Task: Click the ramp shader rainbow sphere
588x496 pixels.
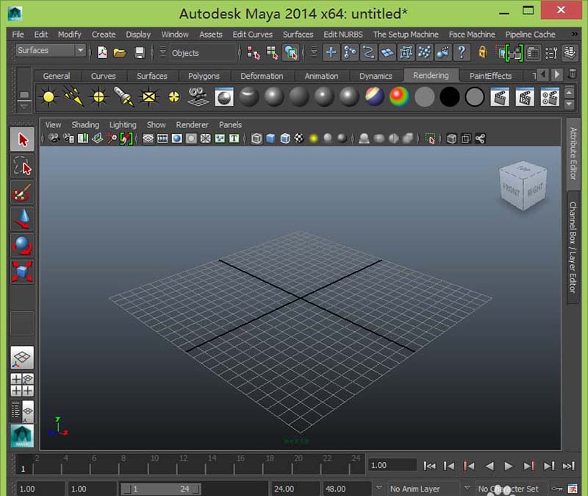Action: 399,97
